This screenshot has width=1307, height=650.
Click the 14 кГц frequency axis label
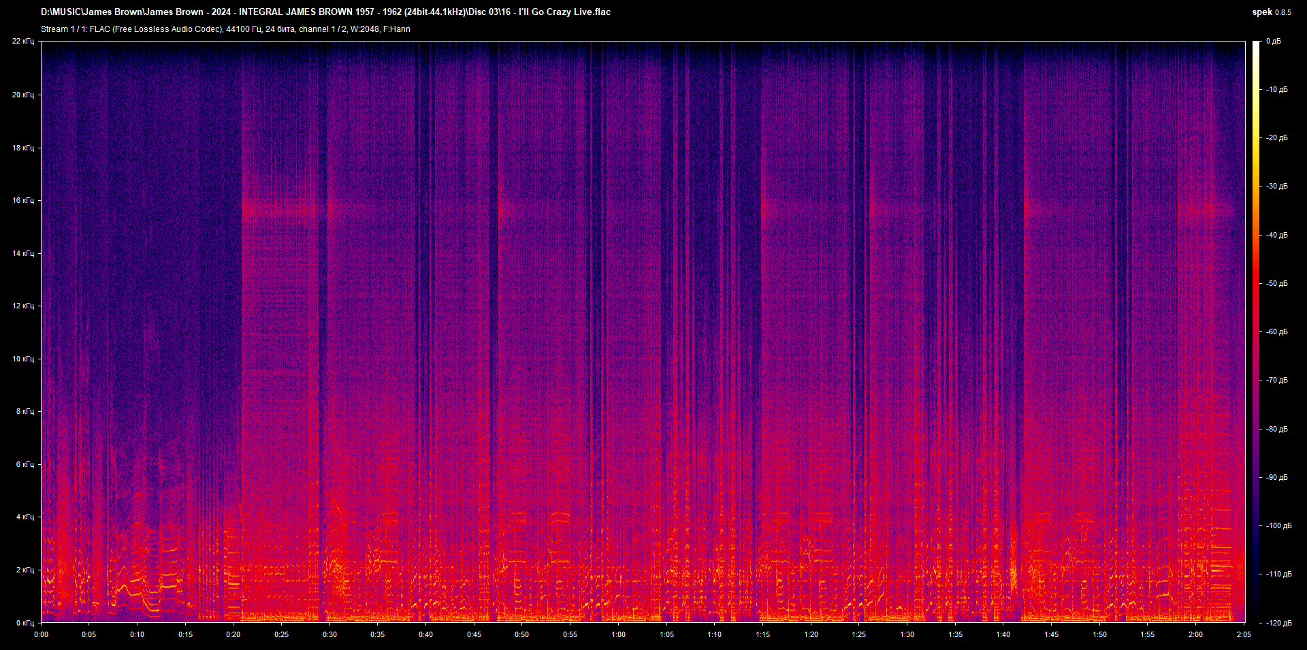tap(23, 253)
